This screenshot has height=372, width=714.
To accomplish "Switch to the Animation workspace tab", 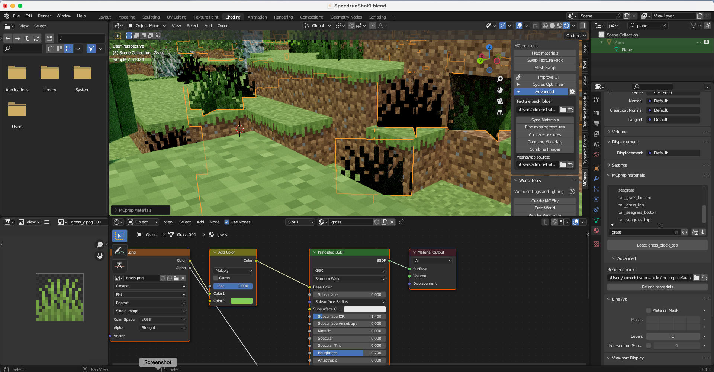I will (x=257, y=17).
